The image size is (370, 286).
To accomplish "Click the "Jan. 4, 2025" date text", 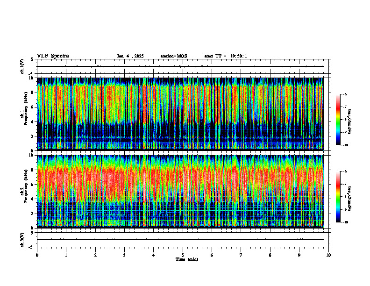I will (x=130, y=56).
